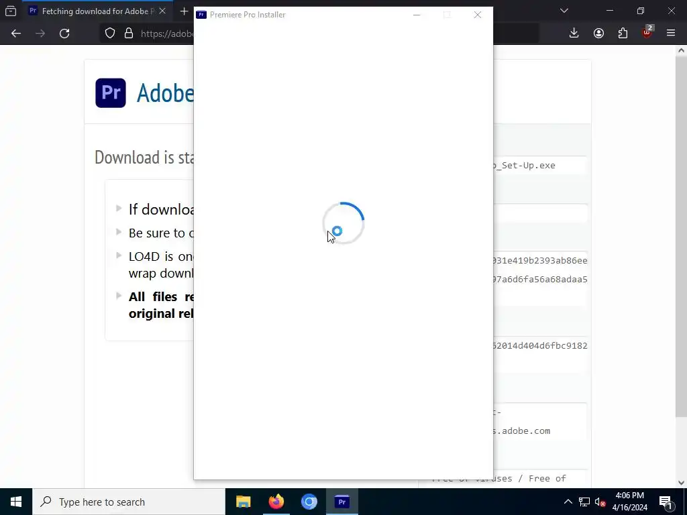Click the padlock site security icon
The height and width of the screenshot is (515, 687).
click(x=129, y=34)
